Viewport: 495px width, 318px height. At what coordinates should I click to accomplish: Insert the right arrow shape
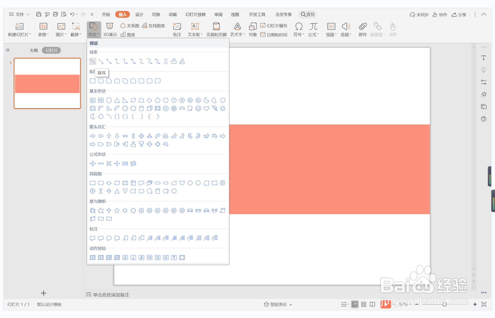tap(93, 136)
